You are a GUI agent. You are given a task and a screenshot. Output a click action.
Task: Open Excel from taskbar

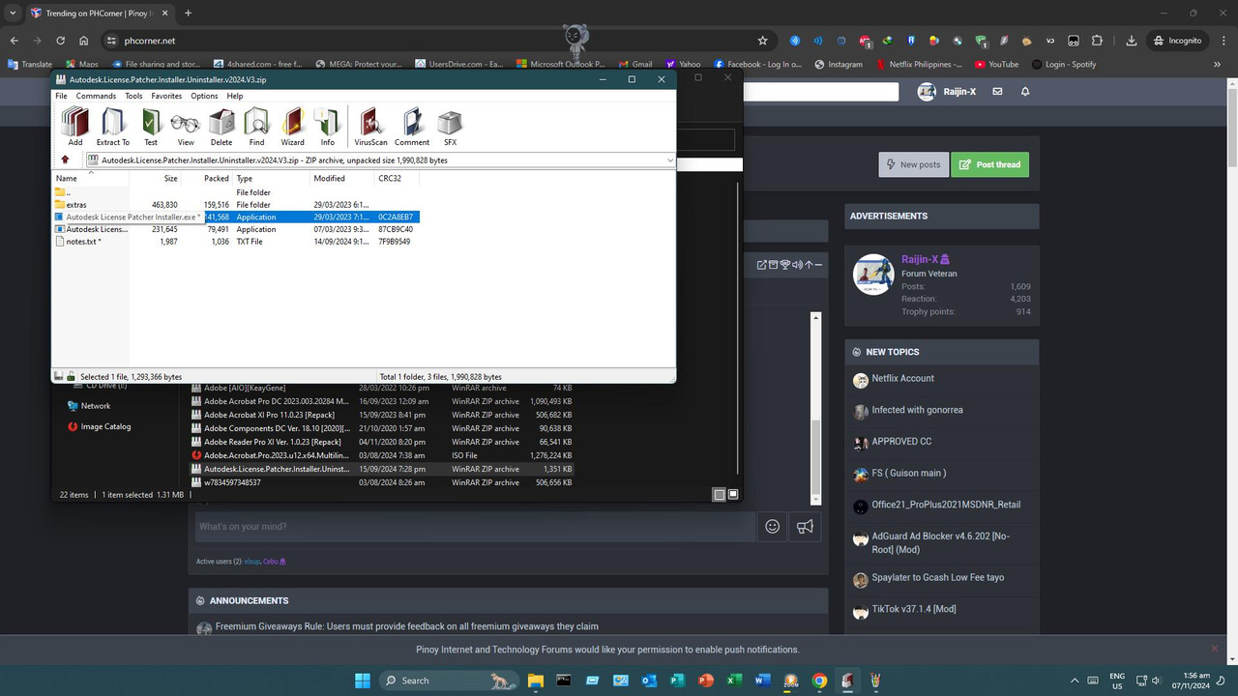click(734, 681)
